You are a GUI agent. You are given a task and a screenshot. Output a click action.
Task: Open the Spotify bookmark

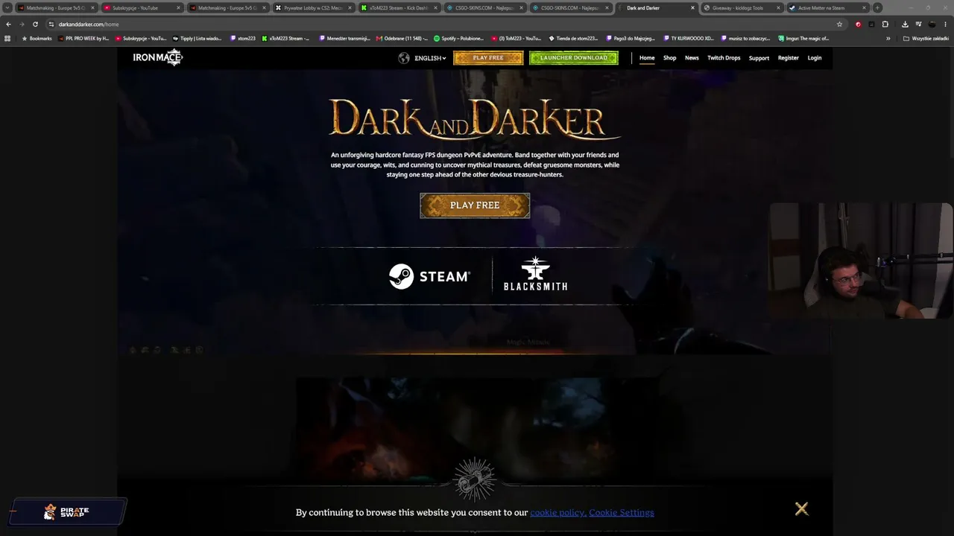pos(459,39)
